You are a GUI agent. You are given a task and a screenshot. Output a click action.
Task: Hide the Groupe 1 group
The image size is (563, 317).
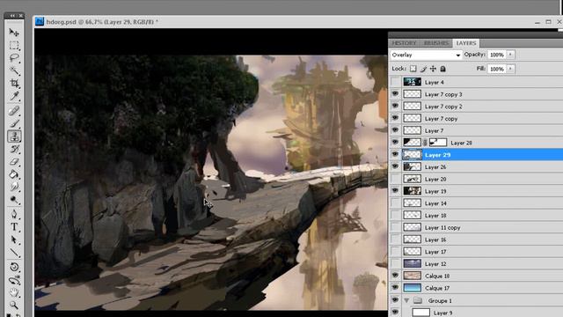[x=395, y=300]
